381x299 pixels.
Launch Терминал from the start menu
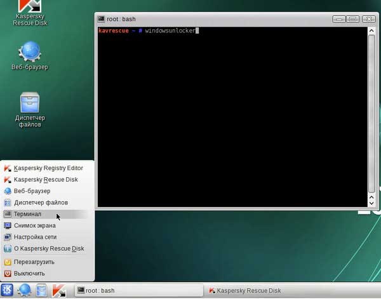(x=27, y=214)
